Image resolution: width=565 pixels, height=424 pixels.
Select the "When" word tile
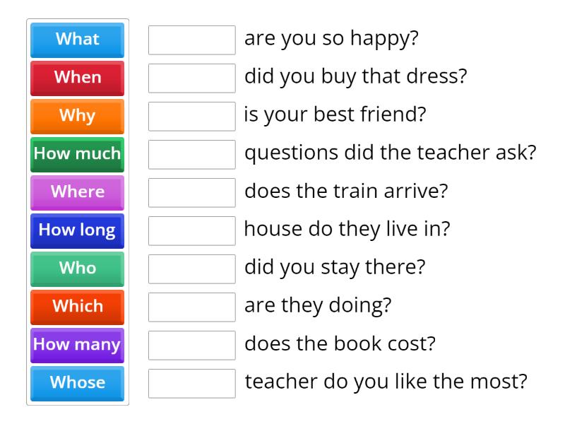77,78
